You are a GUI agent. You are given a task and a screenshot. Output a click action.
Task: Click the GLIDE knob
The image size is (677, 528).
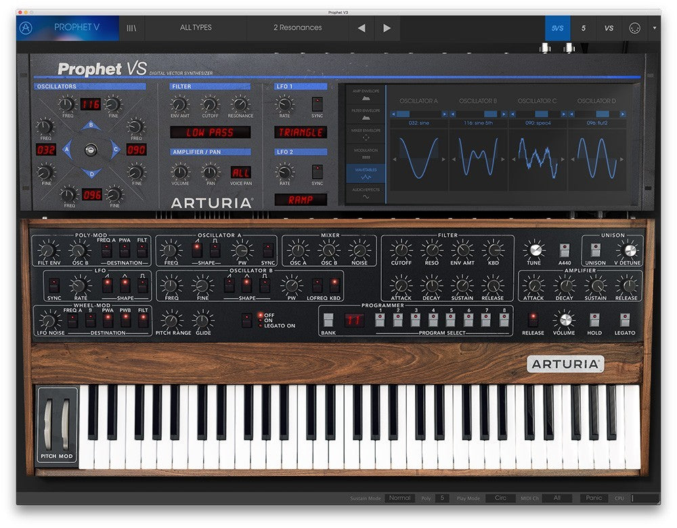(x=202, y=320)
